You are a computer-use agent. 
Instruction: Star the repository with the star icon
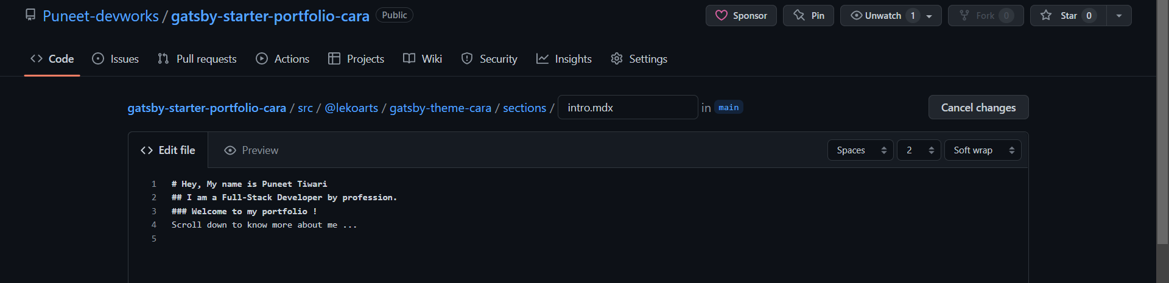click(1046, 15)
